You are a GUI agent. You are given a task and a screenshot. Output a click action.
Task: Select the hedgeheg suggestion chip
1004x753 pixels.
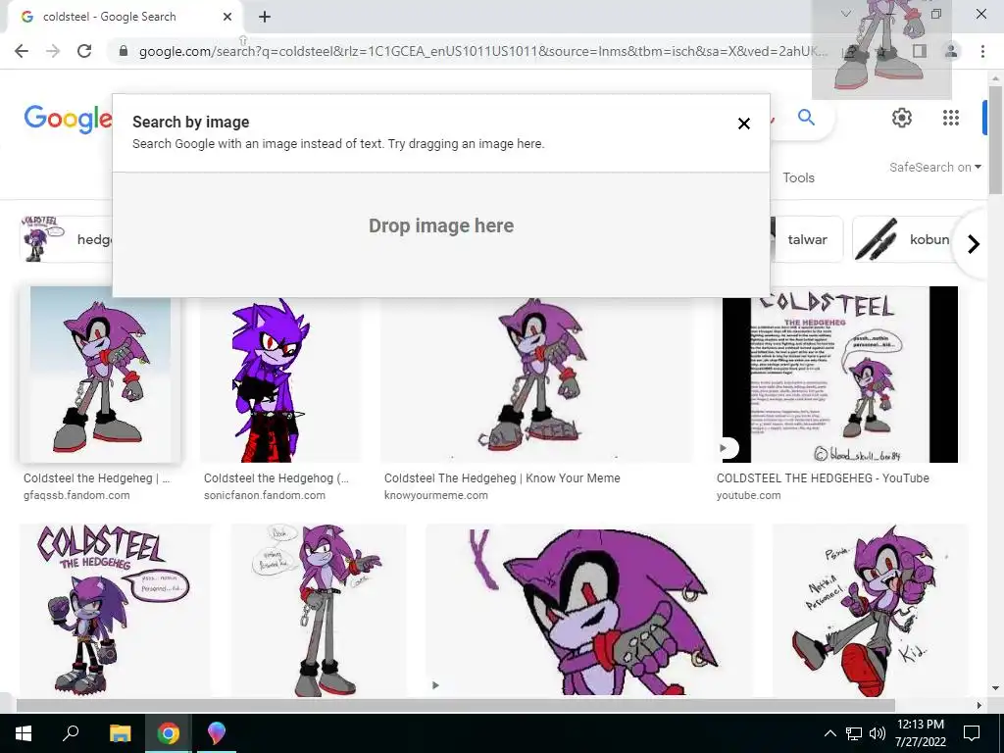[x=66, y=239]
